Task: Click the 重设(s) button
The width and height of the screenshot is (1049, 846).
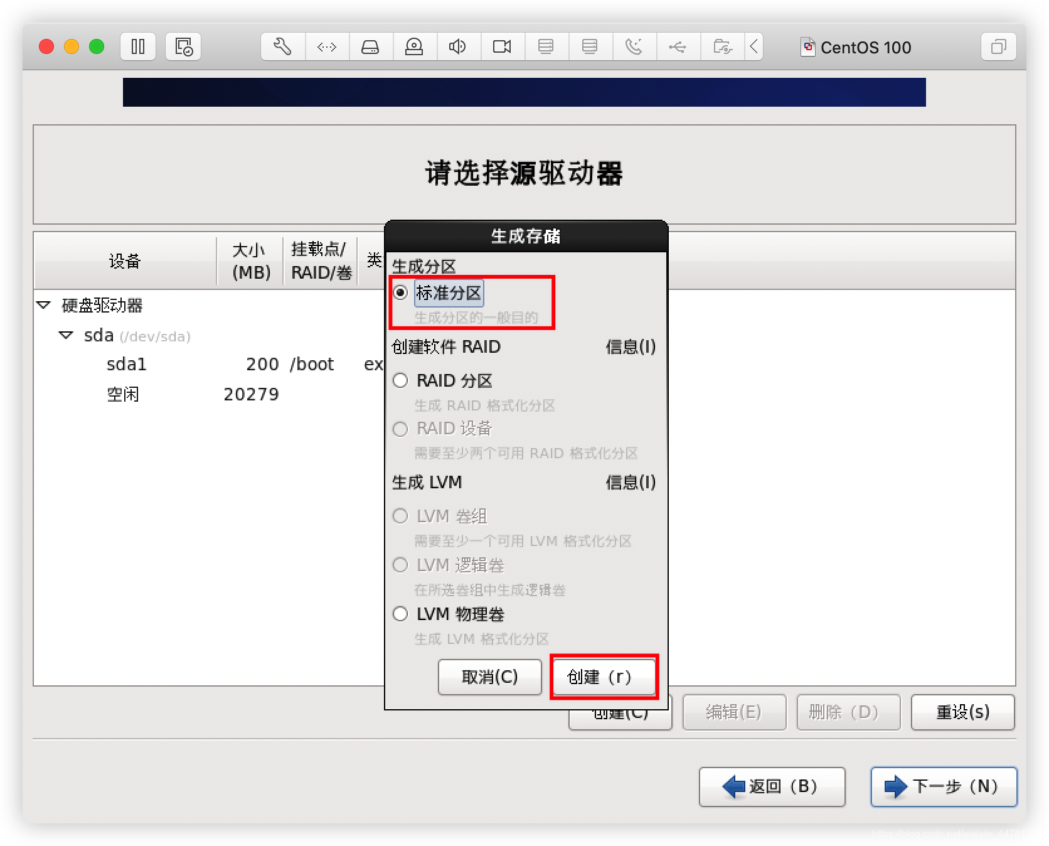Action: pos(962,712)
